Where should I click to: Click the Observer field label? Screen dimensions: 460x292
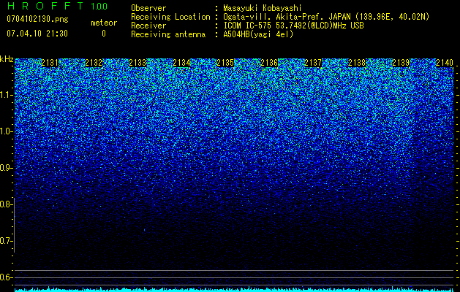148,8
